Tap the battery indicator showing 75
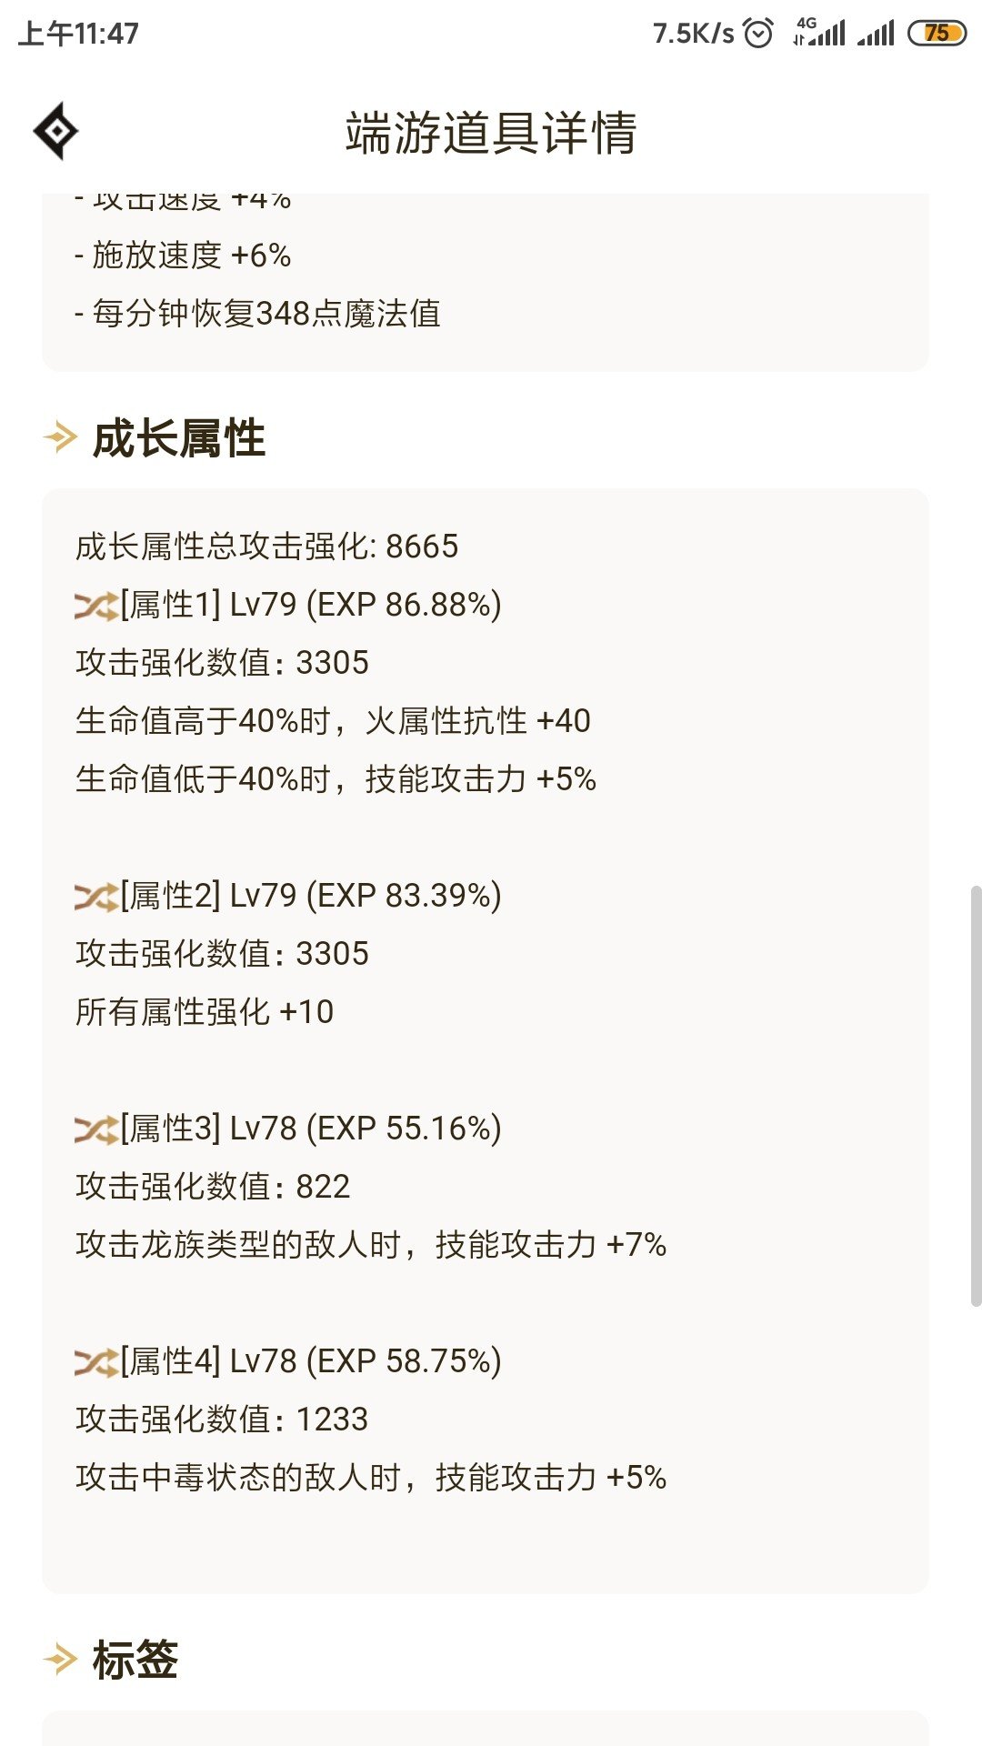The height and width of the screenshot is (1746, 982). click(937, 34)
